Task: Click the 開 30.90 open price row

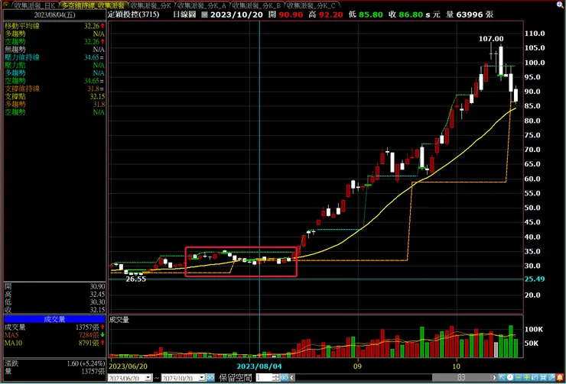Action: [54, 286]
